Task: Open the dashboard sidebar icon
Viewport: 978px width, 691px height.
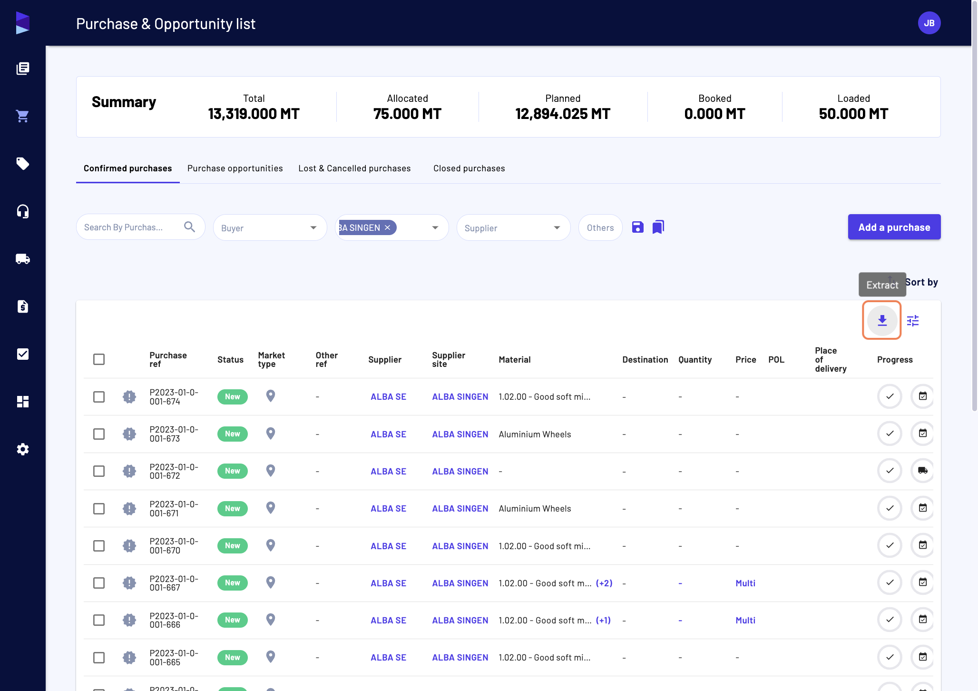Action: (22, 402)
